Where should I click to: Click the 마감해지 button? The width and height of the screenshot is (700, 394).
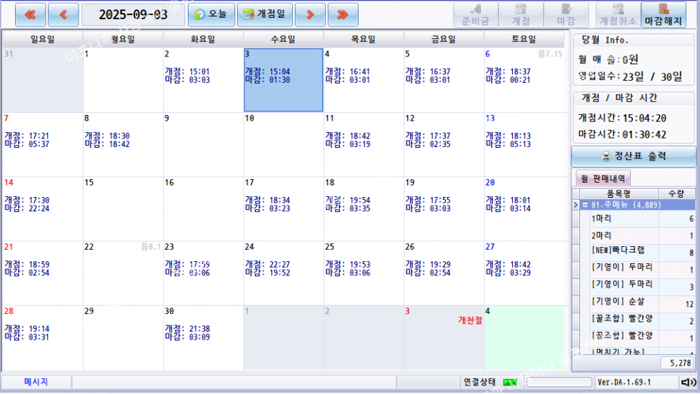[x=665, y=14]
